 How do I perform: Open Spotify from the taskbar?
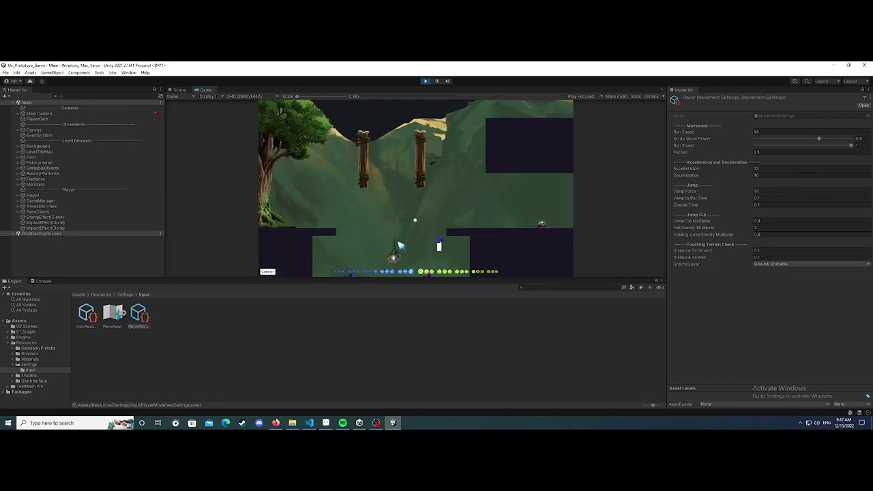click(342, 423)
